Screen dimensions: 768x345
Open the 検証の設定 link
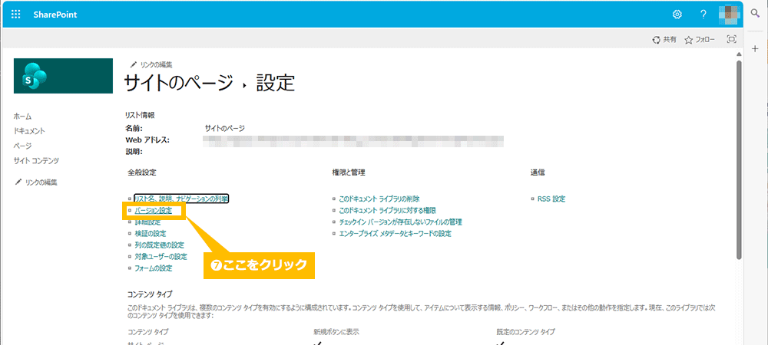click(151, 234)
